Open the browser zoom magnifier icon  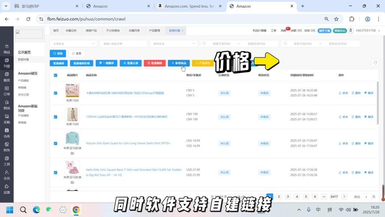click(x=326, y=19)
